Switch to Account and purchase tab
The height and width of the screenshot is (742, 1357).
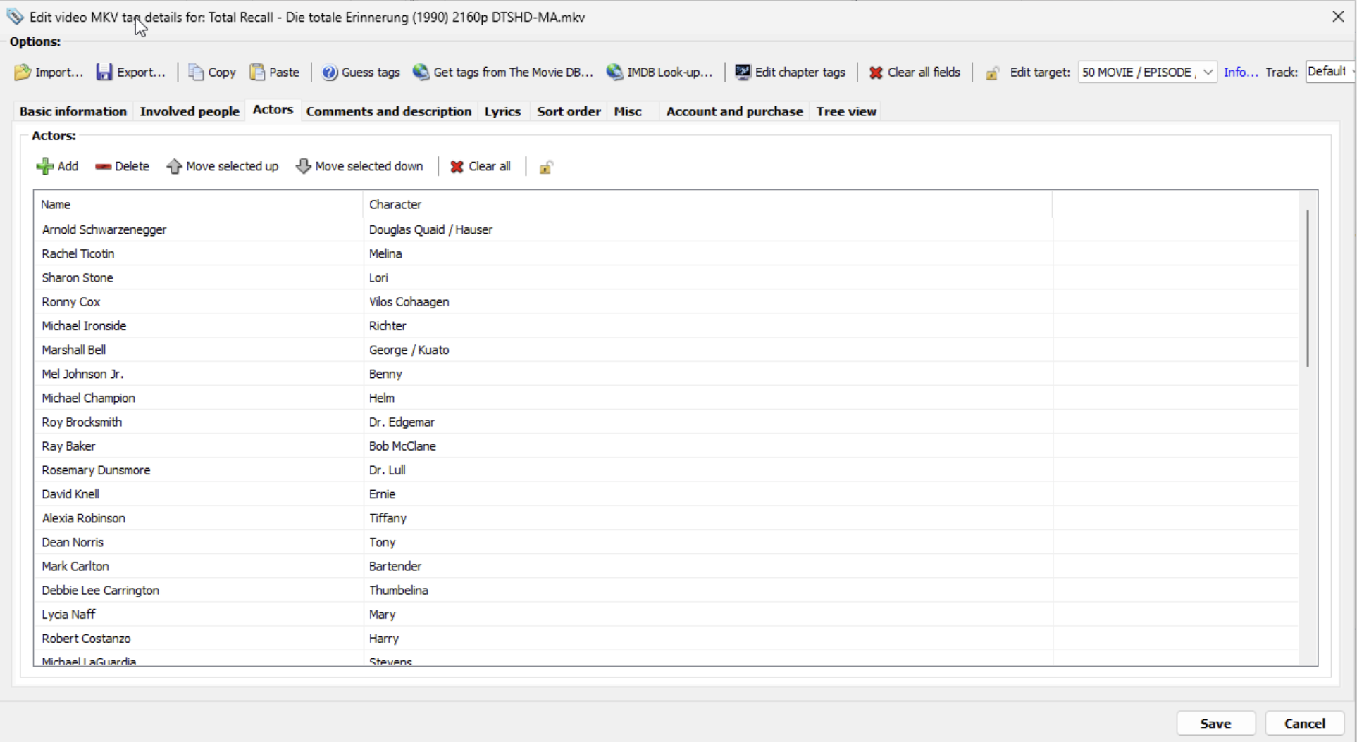pos(734,111)
